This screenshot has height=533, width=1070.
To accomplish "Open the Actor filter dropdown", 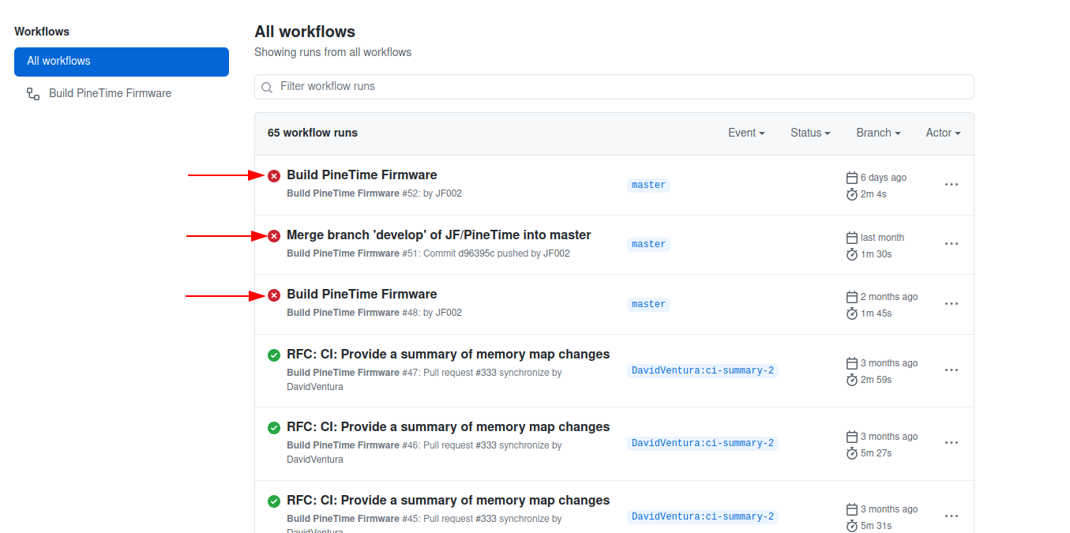I will coord(943,133).
